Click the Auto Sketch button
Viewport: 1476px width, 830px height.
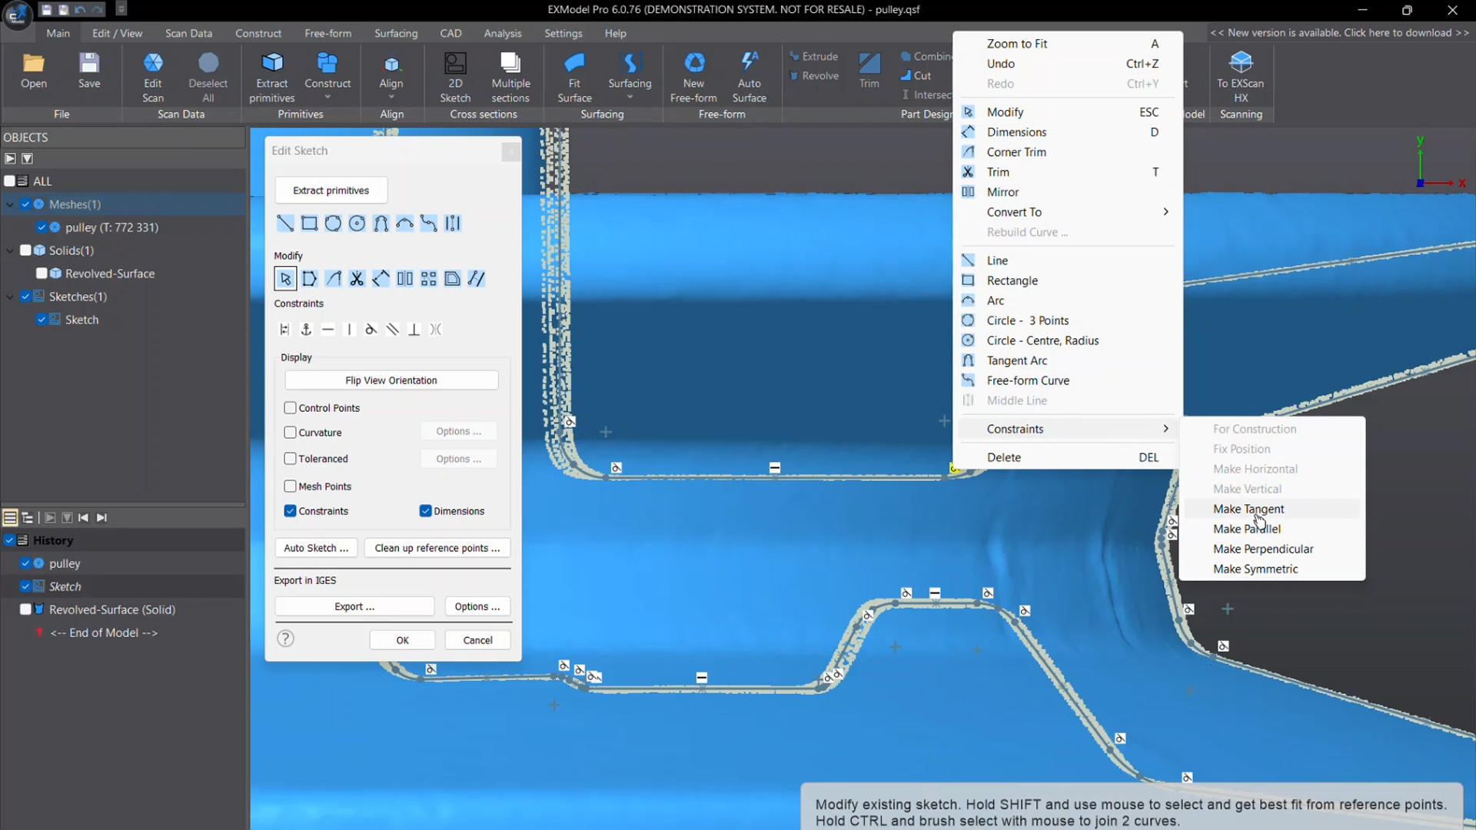tap(316, 548)
